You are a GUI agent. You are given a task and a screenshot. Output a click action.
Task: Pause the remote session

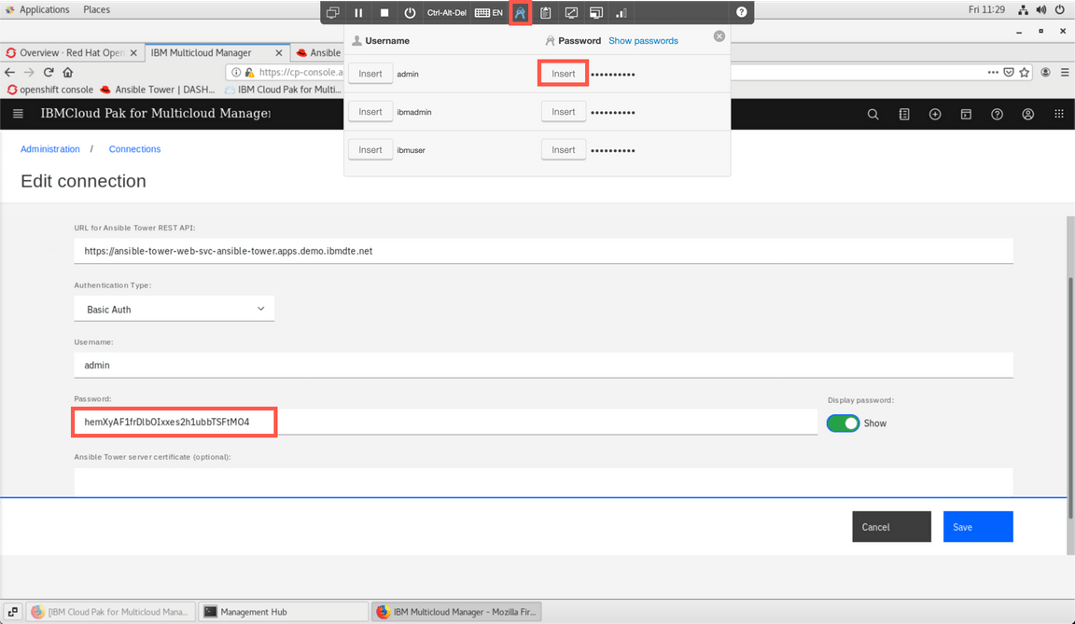(358, 12)
